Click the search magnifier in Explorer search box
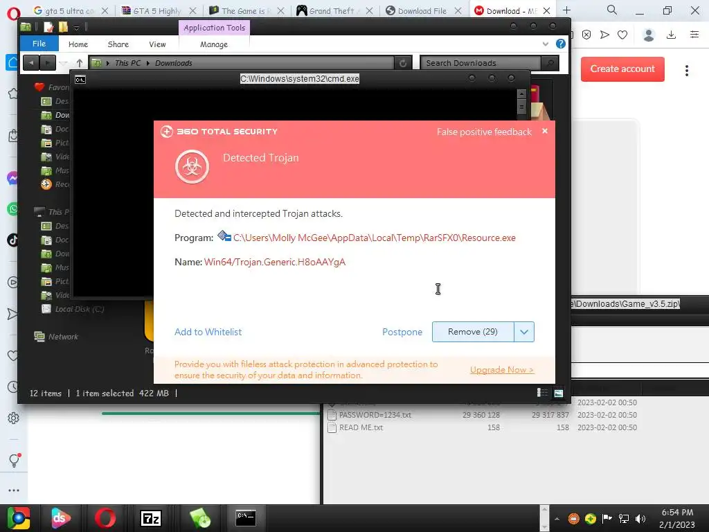709x532 pixels. 550,63
